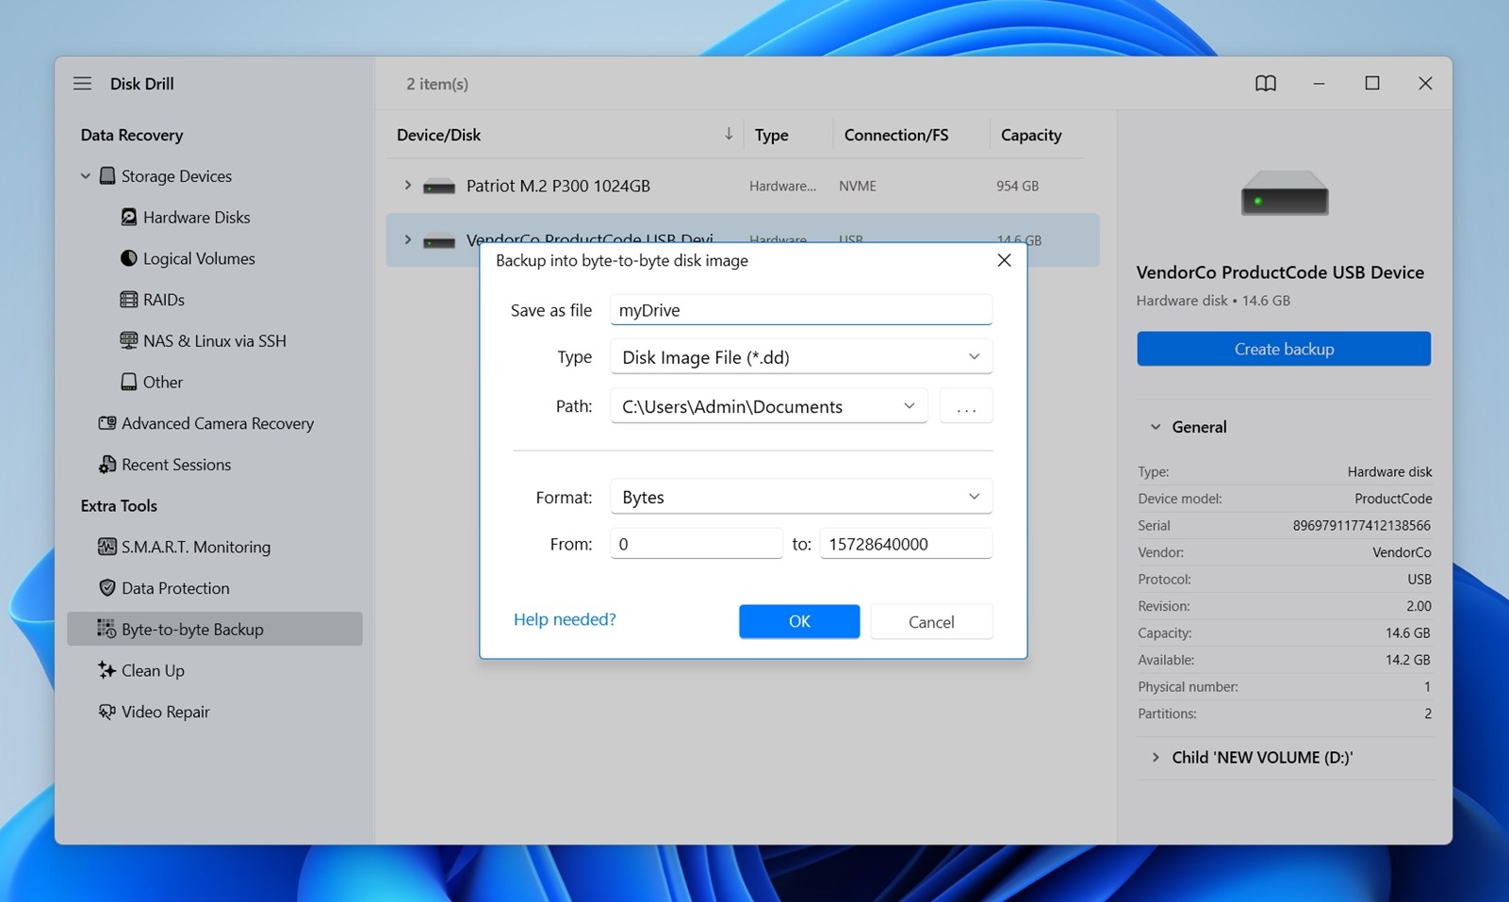The height and width of the screenshot is (902, 1509).
Task: Click the Hardware Disks icon
Action: pyautogui.click(x=129, y=217)
